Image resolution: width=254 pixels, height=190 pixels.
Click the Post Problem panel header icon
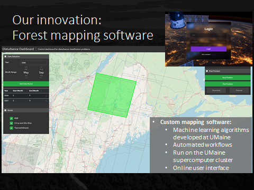207,71
